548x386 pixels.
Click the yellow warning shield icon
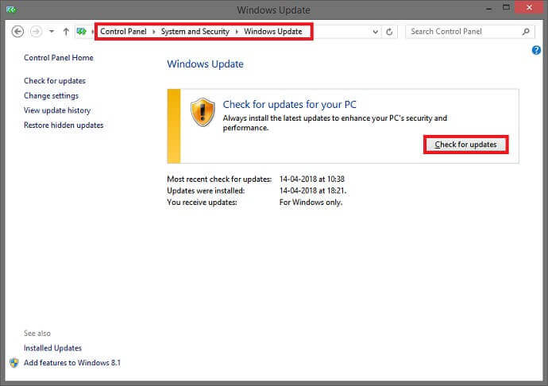click(203, 112)
